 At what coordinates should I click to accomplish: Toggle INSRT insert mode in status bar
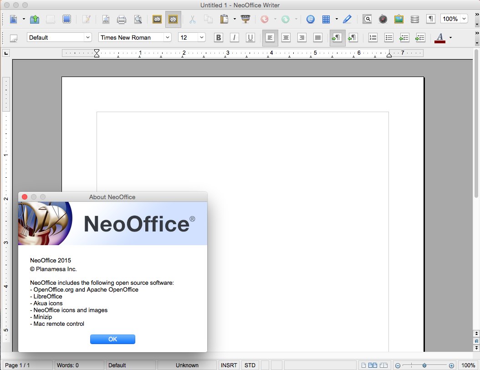(x=229, y=365)
